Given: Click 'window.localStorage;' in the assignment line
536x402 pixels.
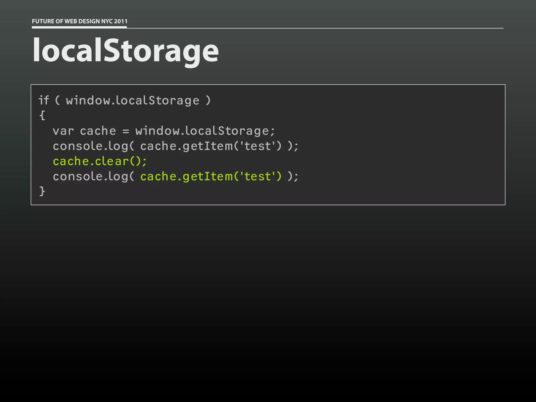Looking at the screenshot, I should (x=205, y=131).
